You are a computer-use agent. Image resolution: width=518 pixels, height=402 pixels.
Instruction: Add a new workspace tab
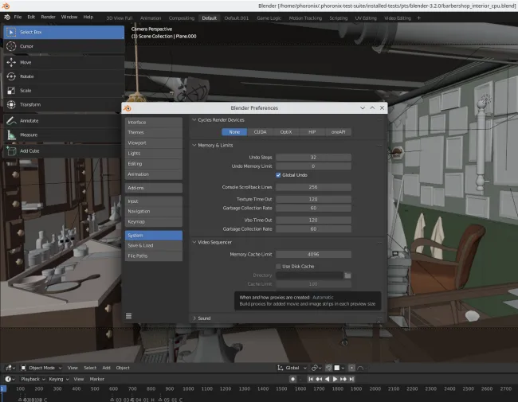(419, 18)
